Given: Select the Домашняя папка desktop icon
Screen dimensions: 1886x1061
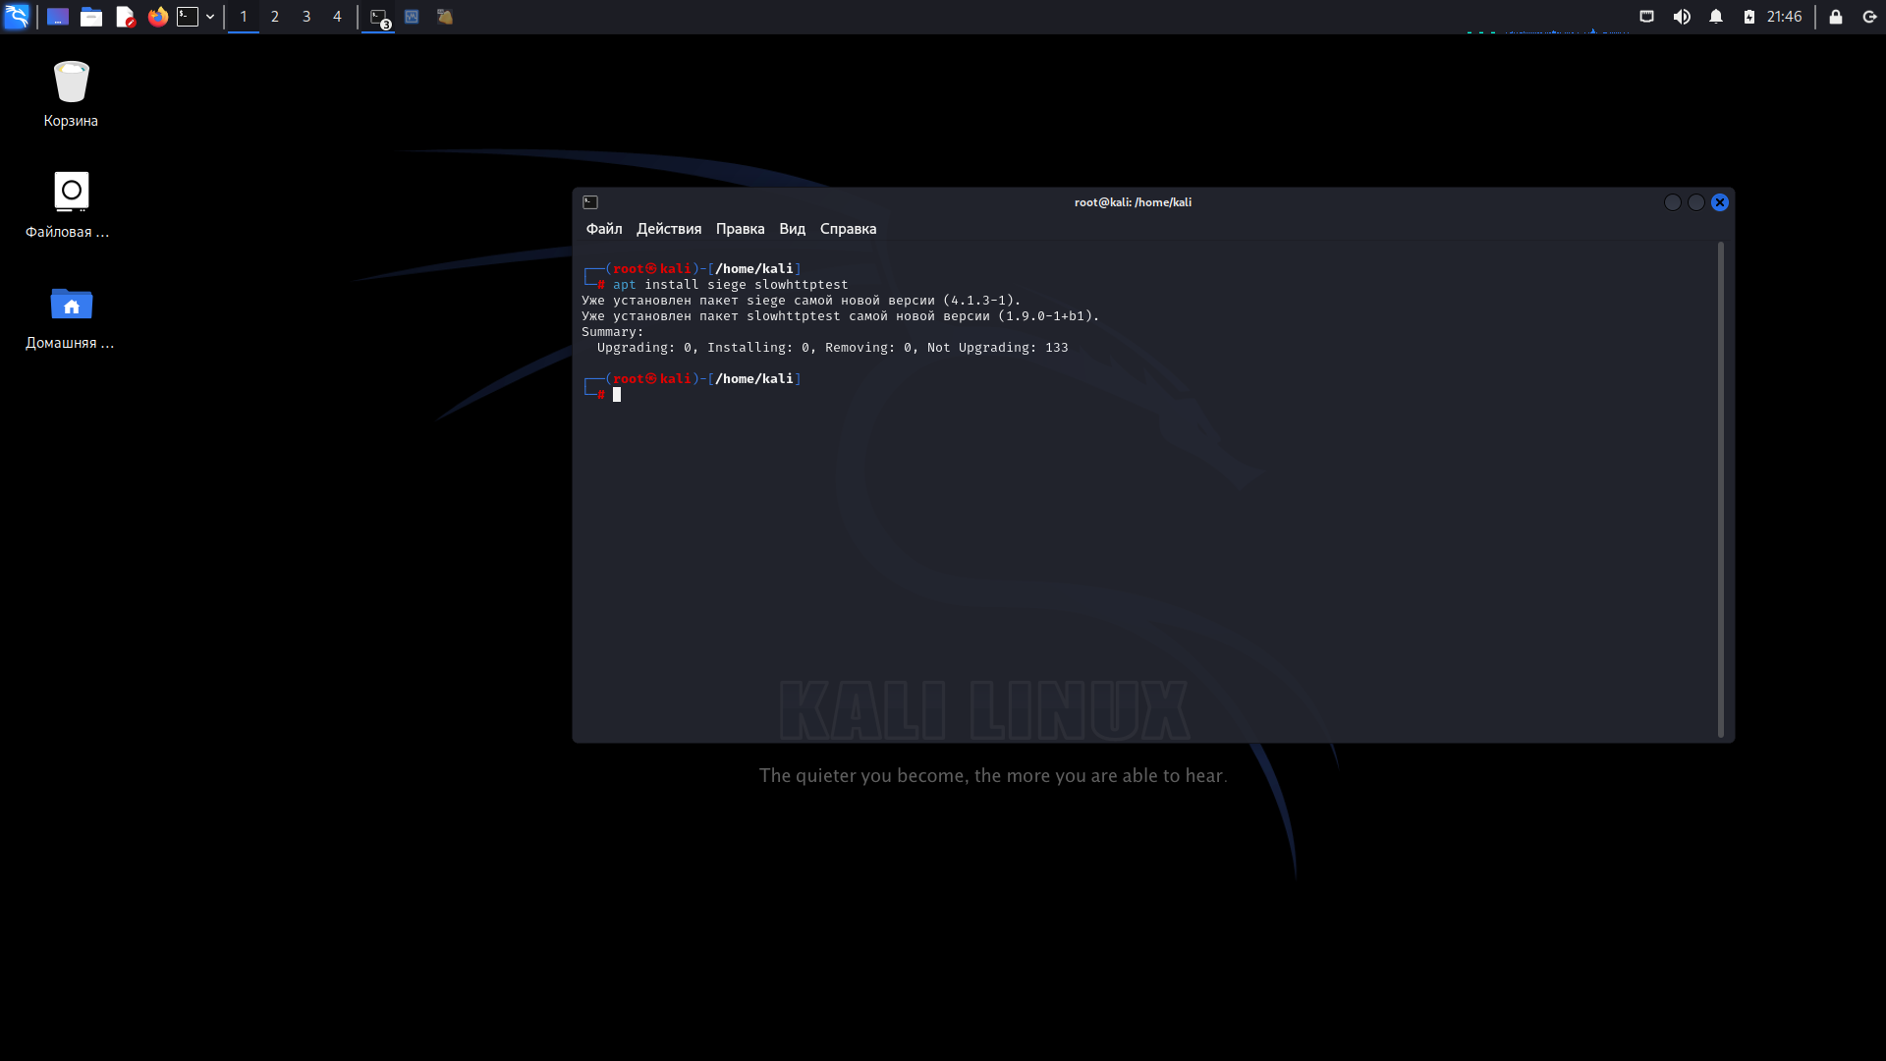Looking at the screenshot, I should pyautogui.click(x=70, y=316).
